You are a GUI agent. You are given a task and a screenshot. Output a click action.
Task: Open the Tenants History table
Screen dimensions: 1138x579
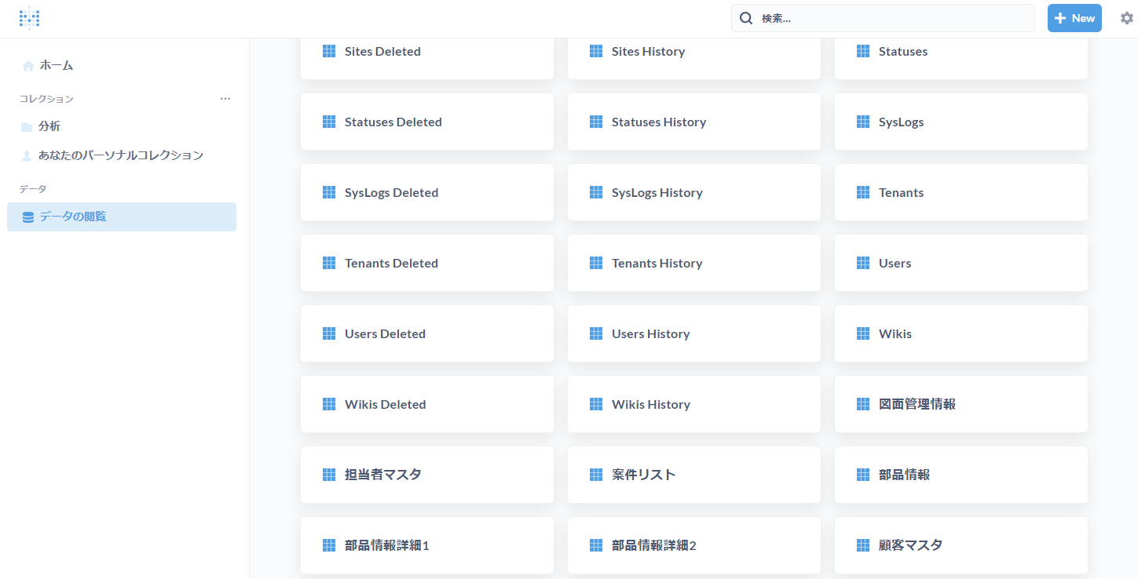[x=693, y=263]
